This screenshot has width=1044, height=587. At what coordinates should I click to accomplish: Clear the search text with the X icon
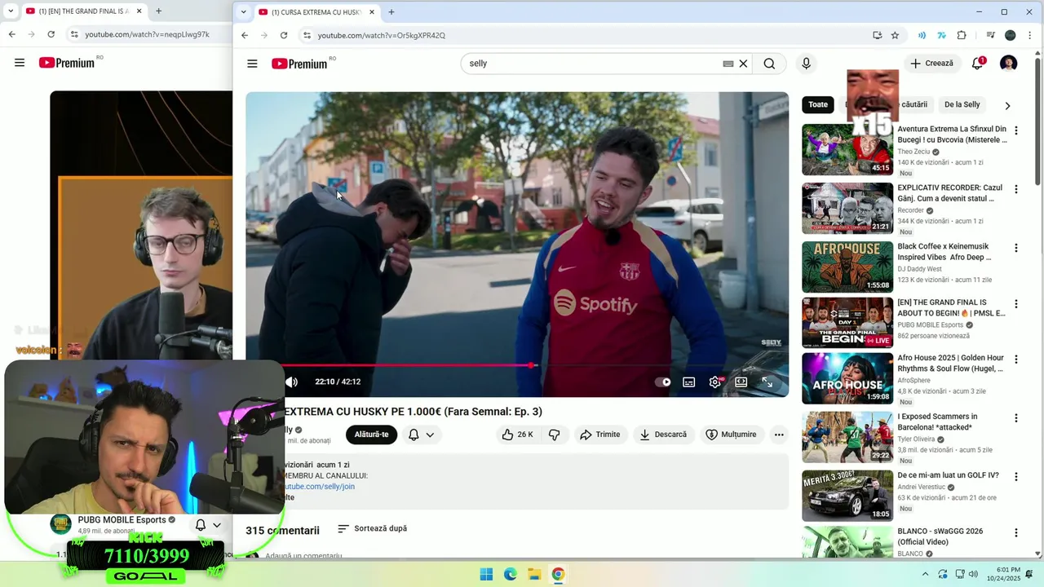743,64
